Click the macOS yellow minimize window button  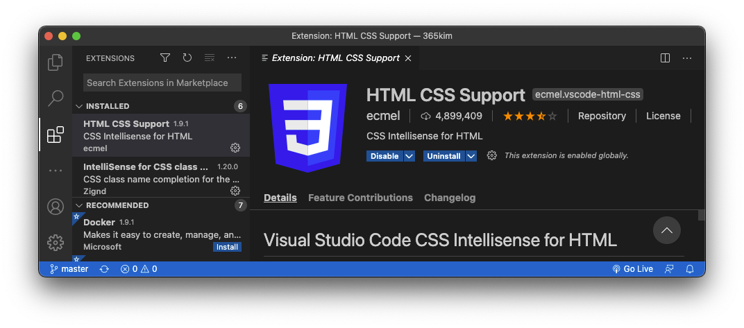click(x=62, y=36)
